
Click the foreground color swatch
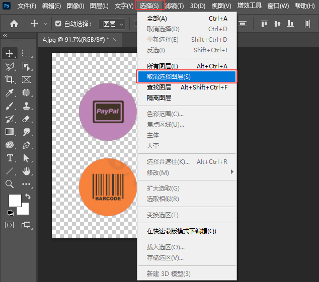tap(15, 201)
